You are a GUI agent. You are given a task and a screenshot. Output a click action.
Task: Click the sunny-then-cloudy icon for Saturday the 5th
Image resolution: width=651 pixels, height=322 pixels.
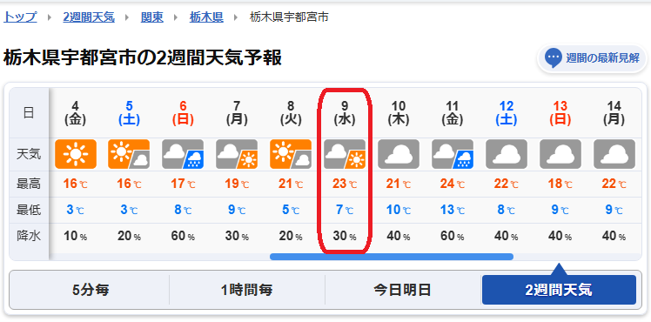point(129,154)
